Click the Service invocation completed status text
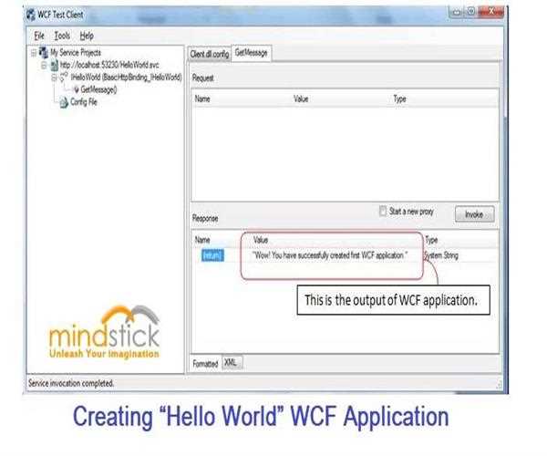 pyautogui.click(x=71, y=383)
